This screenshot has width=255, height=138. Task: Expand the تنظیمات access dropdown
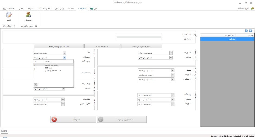pyautogui.click(x=63, y=99)
